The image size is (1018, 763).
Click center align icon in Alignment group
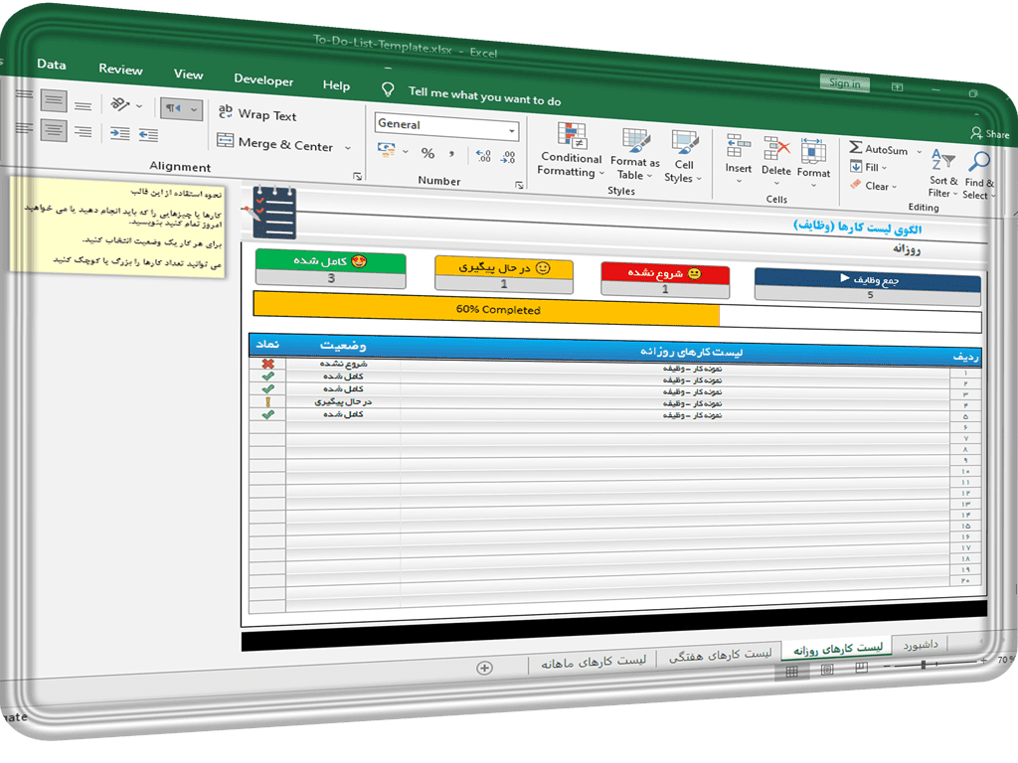(54, 128)
